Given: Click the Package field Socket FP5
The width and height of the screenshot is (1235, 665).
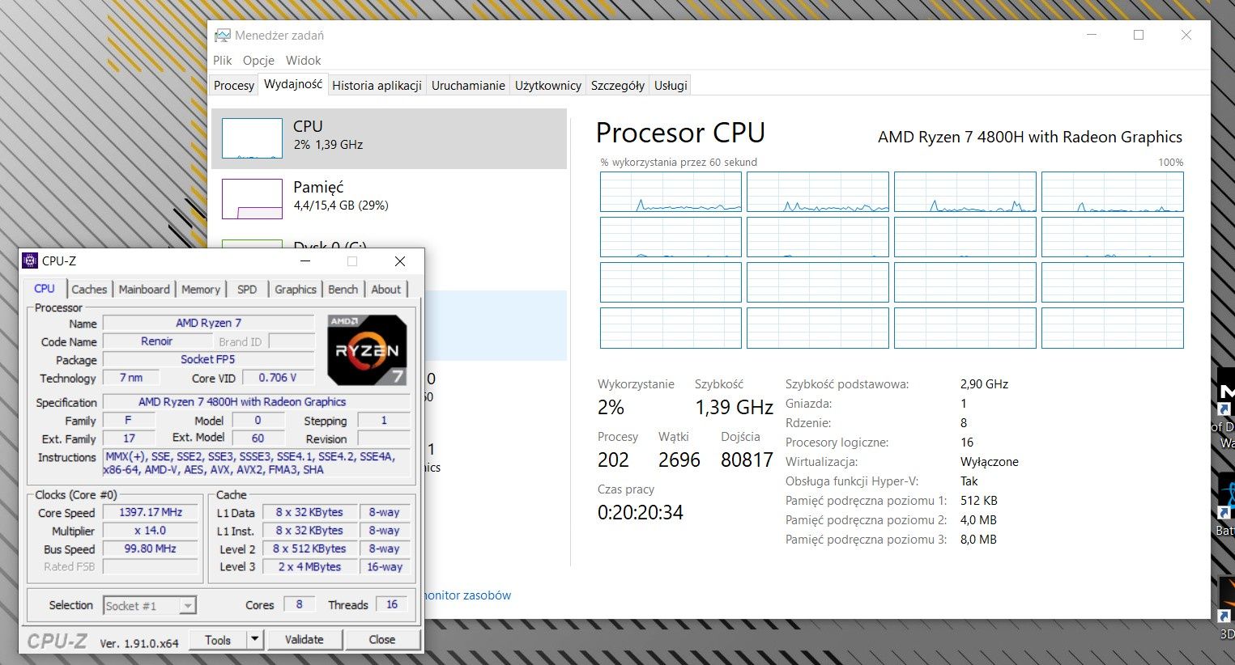Looking at the screenshot, I should click(x=208, y=359).
